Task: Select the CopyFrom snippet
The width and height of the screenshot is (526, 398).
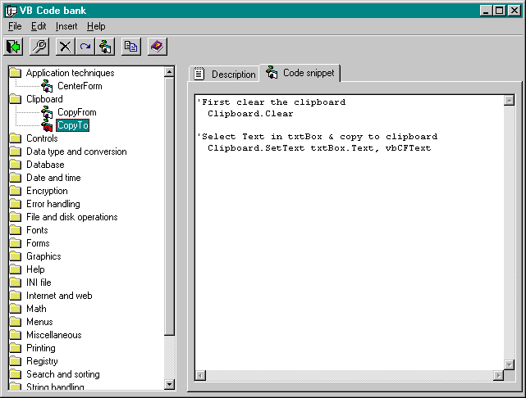Action: point(76,112)
